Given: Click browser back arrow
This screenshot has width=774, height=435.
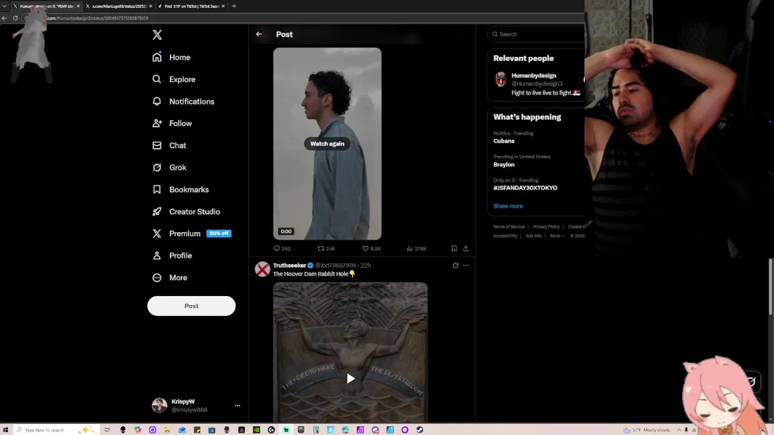Looking at the screenshot, I should coord(4,18).
